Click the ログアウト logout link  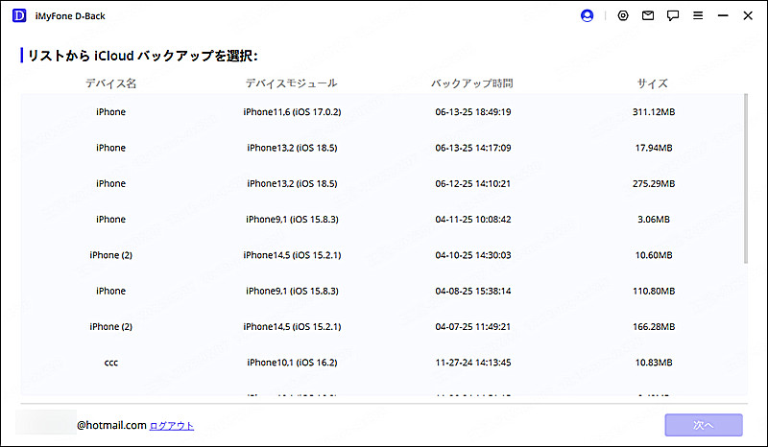(172, 426)
